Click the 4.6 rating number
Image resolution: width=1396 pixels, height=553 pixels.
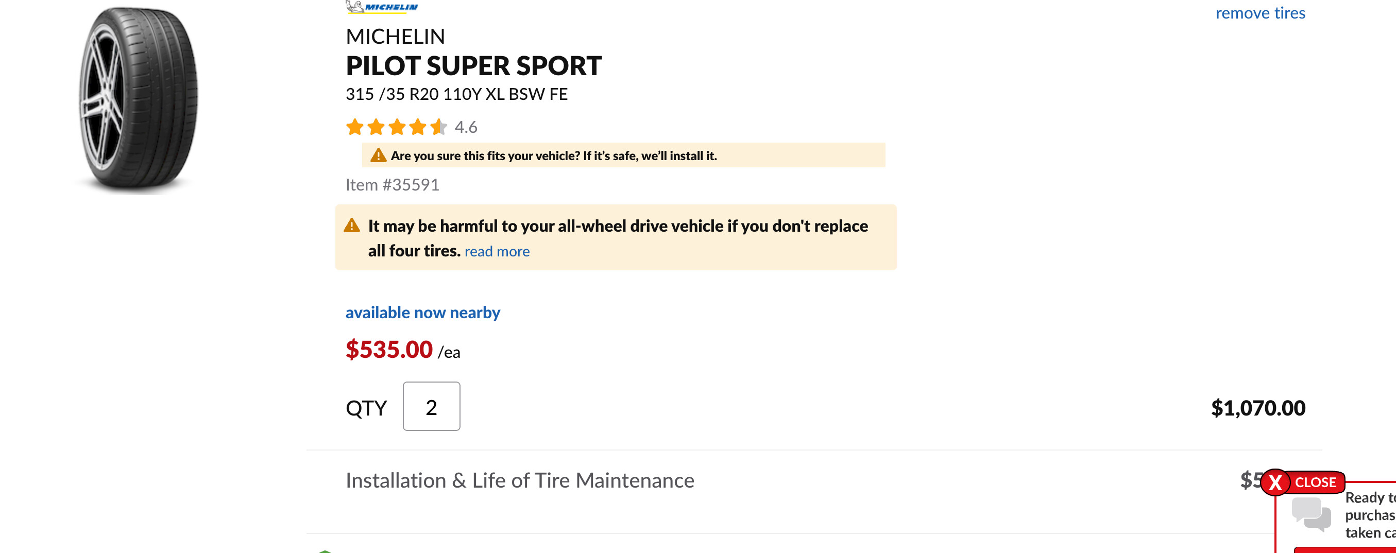click(466, 127)
